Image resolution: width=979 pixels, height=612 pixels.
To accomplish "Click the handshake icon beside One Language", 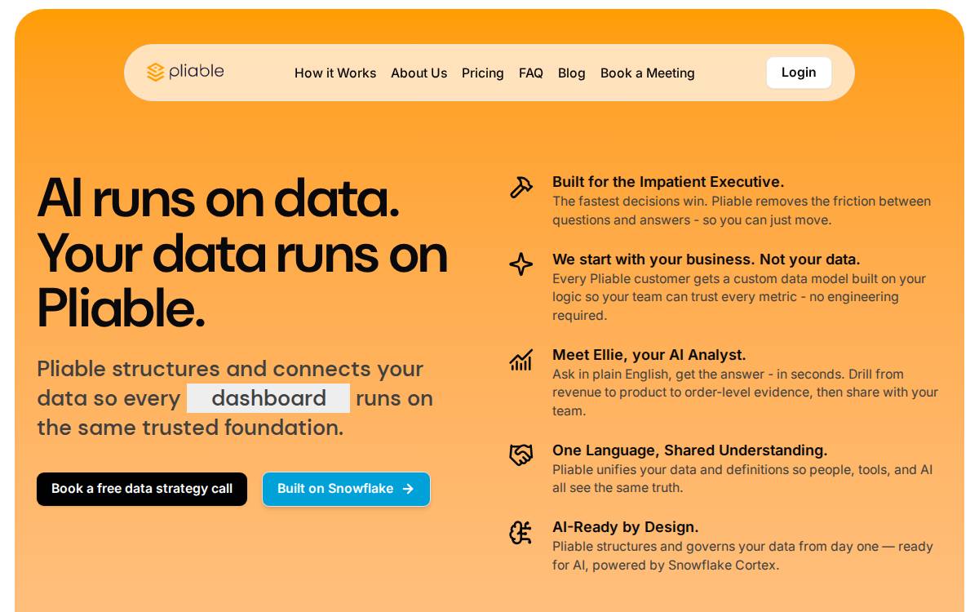I will 521,455.
